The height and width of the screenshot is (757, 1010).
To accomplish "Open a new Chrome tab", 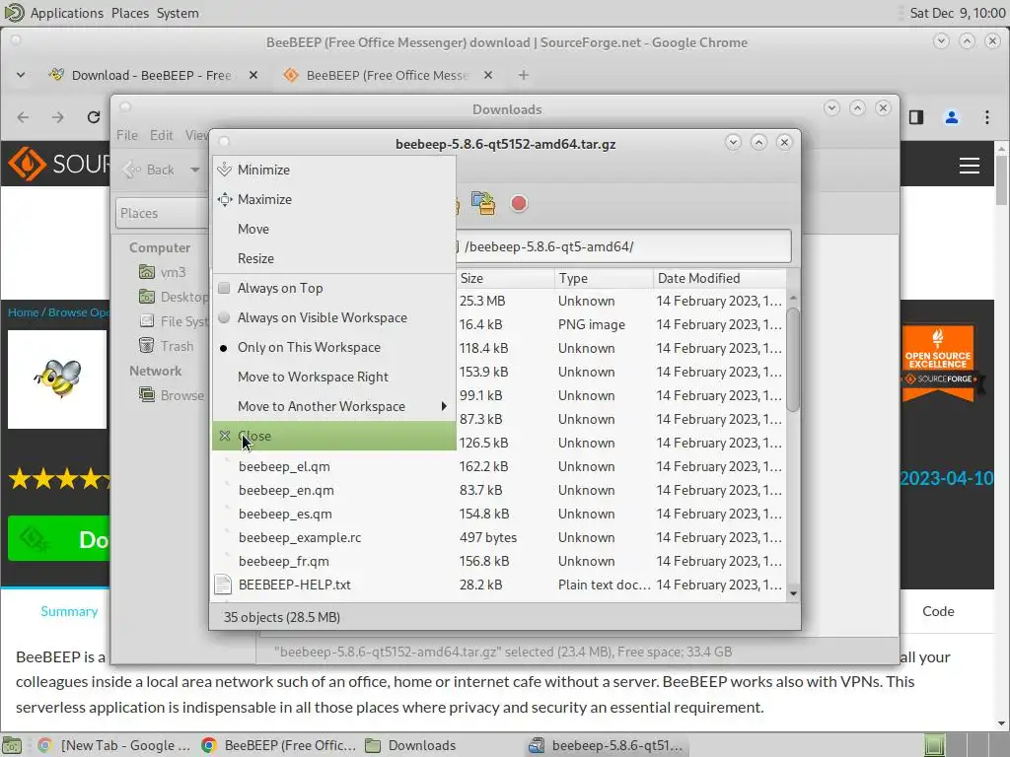I will (x=523, y=75).
